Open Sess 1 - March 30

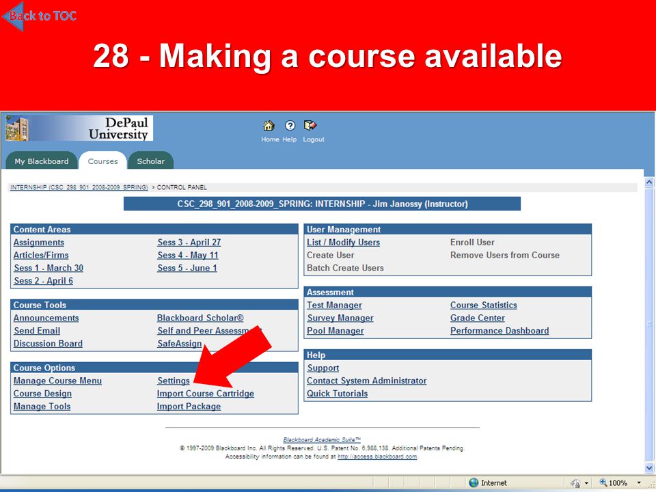[x=49, y=268]
